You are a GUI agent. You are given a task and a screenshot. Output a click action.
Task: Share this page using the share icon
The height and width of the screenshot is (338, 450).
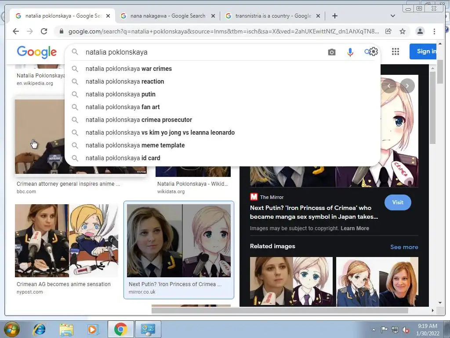(388, 31)
